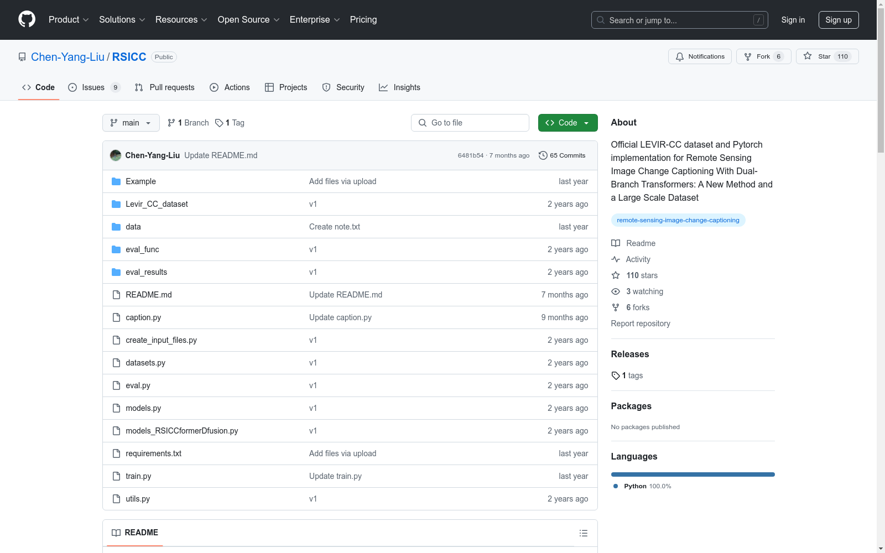
Task: Click the tag icon under Releases
Action: pos(616,375)
